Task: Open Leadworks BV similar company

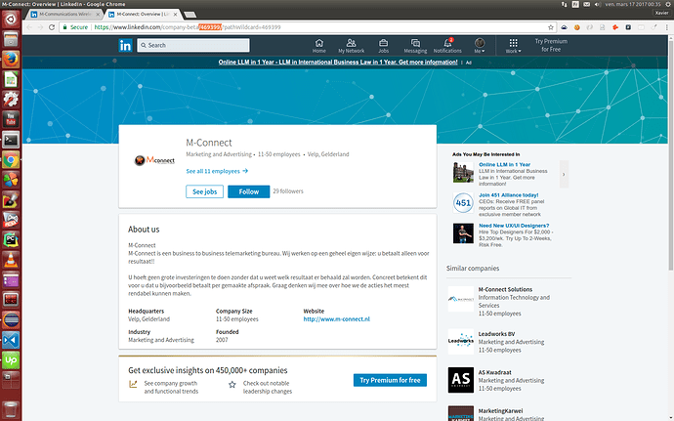Action: (x=496, y=334)
